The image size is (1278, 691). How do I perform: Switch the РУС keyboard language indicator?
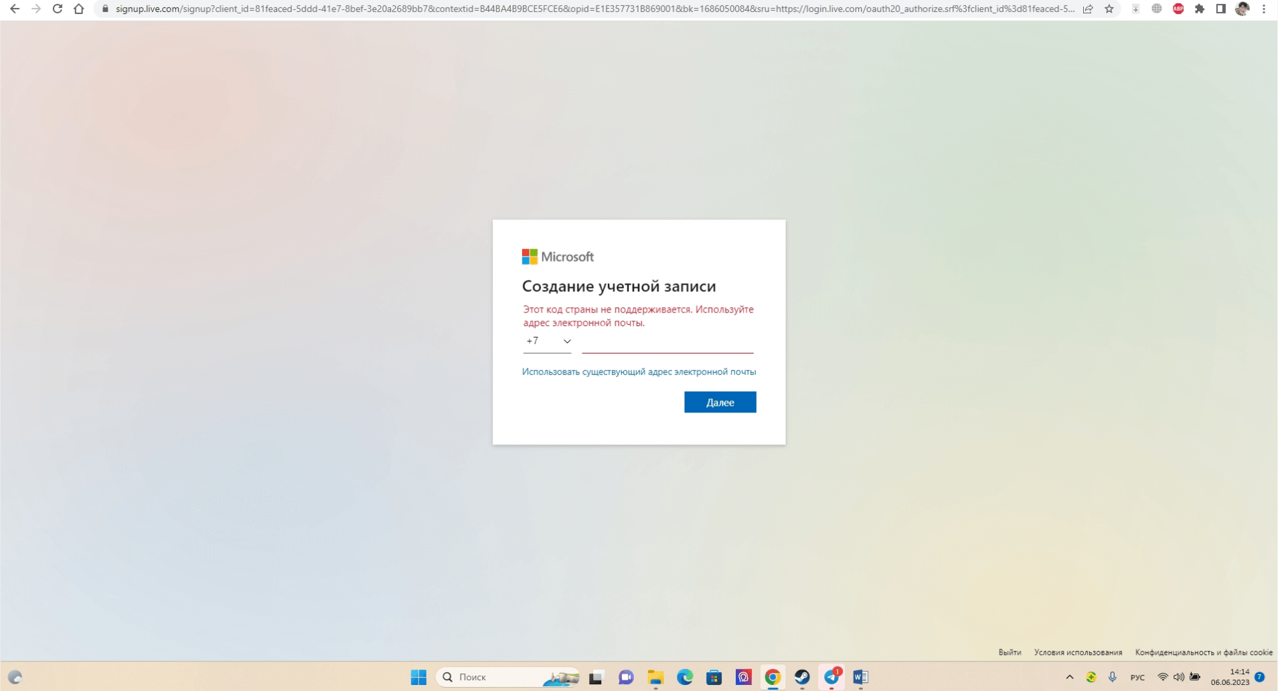1137,678
